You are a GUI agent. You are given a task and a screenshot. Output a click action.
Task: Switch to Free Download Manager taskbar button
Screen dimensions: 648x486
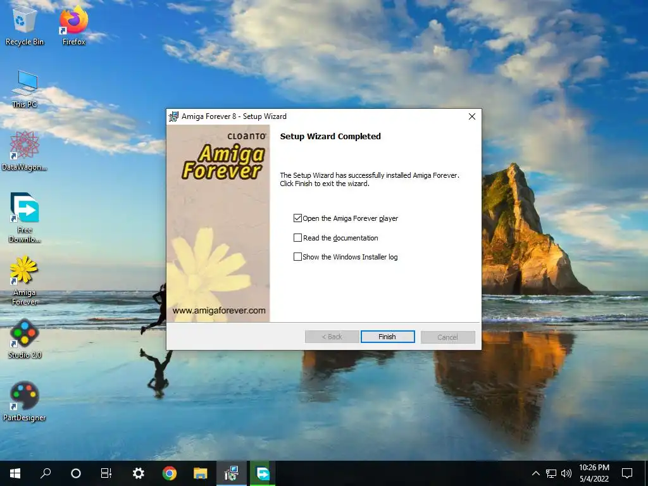(x=263, y=473)
